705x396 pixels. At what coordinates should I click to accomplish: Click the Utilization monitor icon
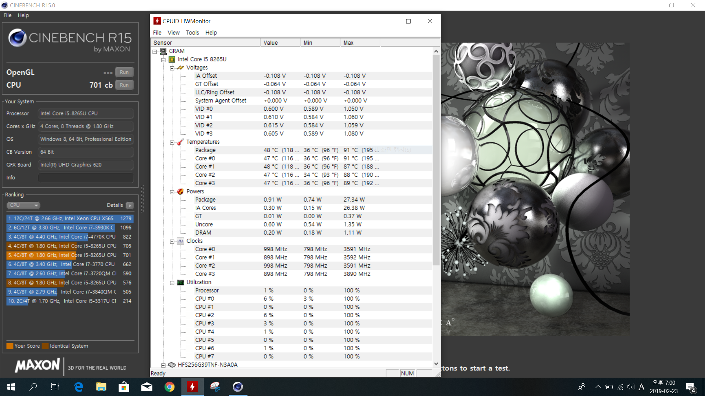coord(180,282)
